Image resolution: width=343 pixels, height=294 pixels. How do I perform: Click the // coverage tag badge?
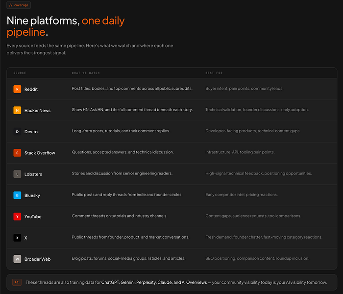(19, 5)
